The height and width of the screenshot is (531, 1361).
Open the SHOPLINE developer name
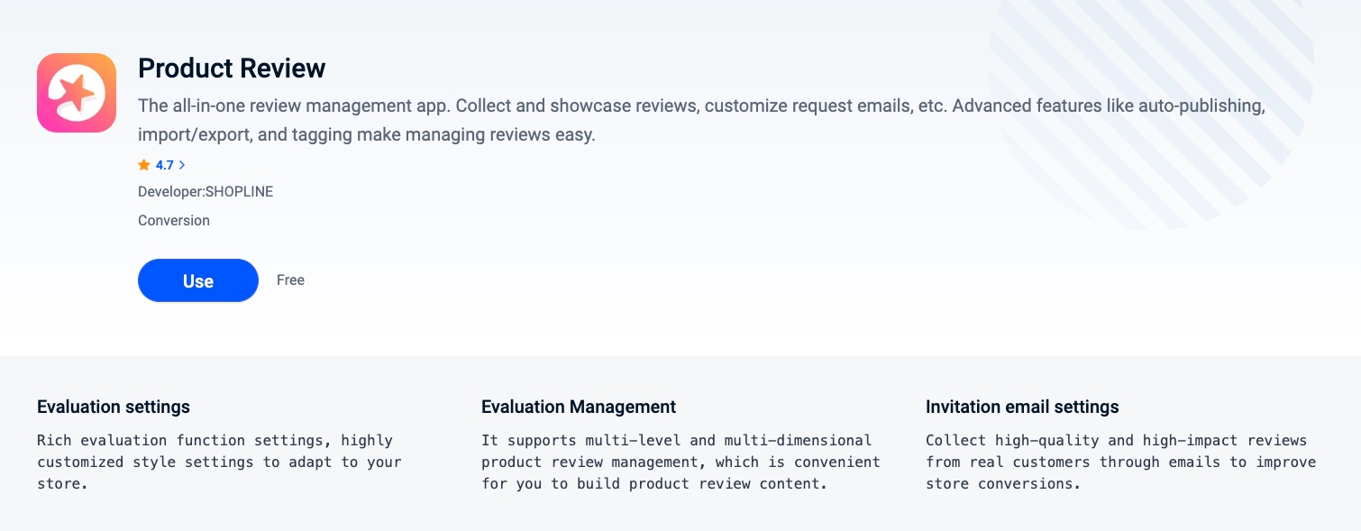tap(240, 192)
